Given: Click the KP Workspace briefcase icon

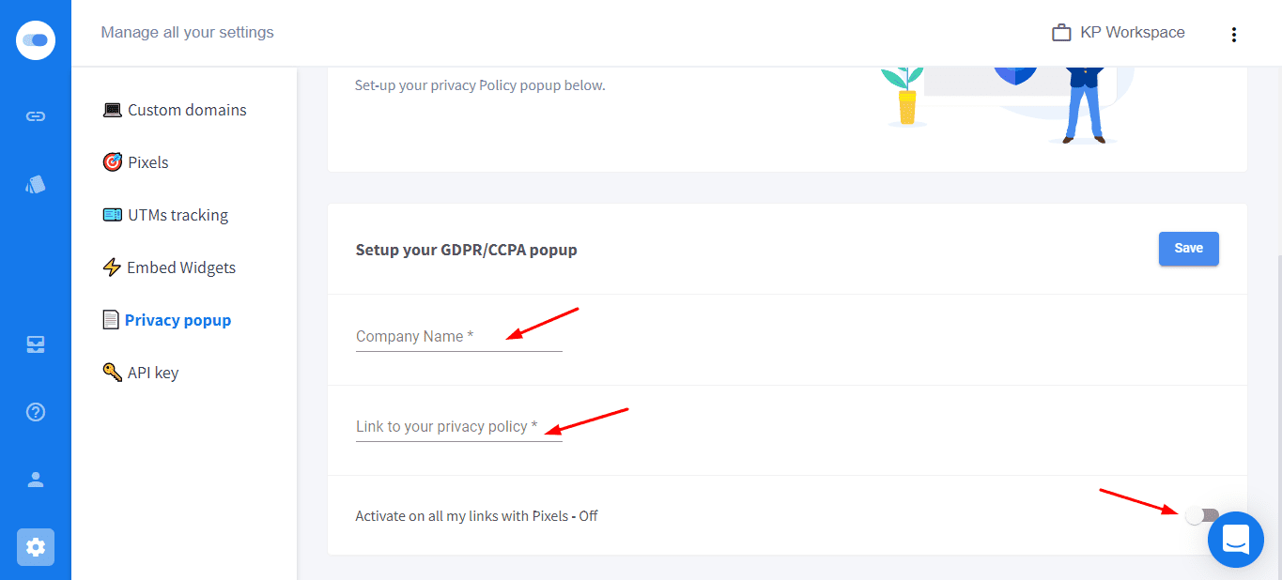Looking at the screenshot, I should coord(1061,33).
